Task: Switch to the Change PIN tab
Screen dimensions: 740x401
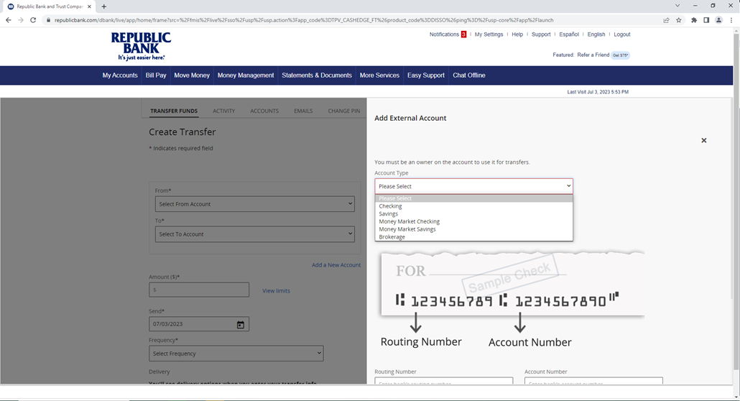Action: point(343,111)
